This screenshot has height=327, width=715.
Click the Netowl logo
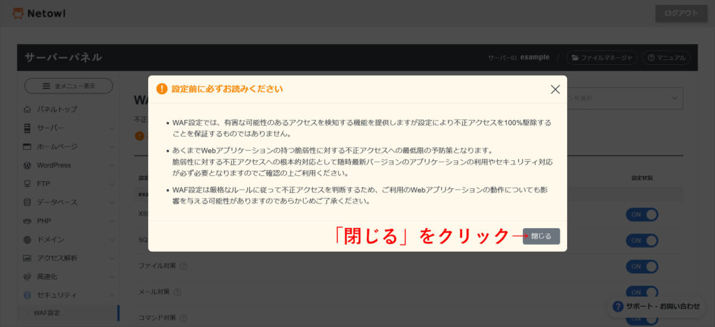39,14
